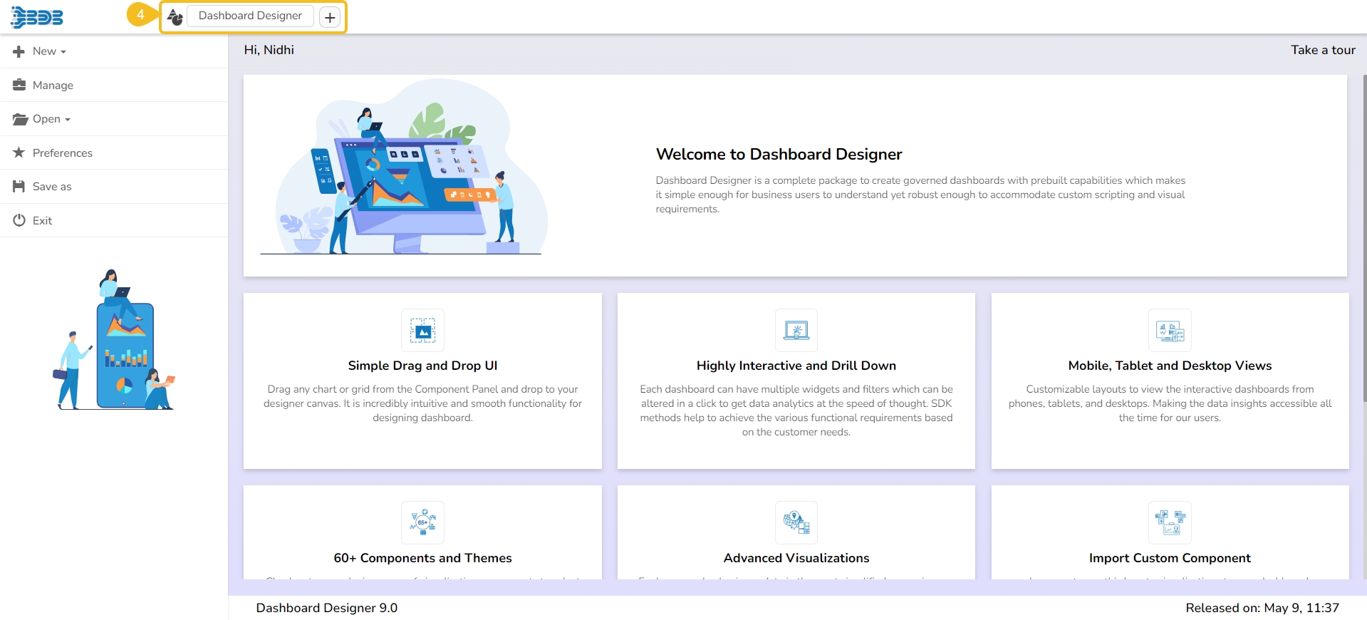1367x620 pixels.
Task: Click the Dashboard Designer shapes icon
Action: coord(175,16)
